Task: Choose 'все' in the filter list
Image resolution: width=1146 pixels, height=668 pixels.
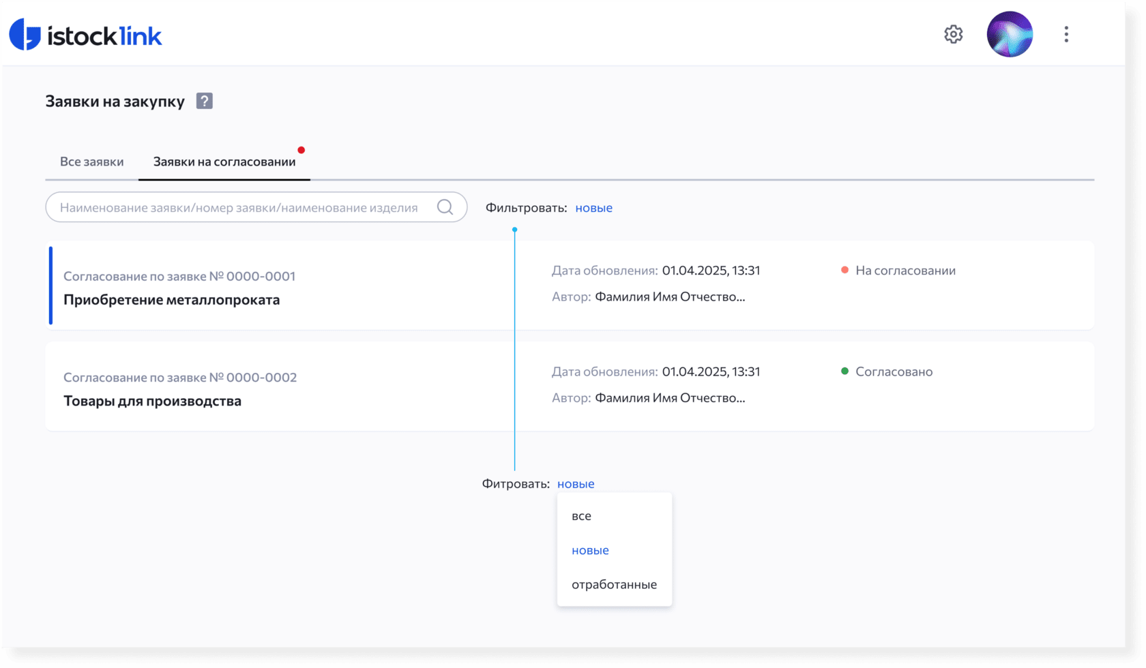Action: (x=581, y=516)
